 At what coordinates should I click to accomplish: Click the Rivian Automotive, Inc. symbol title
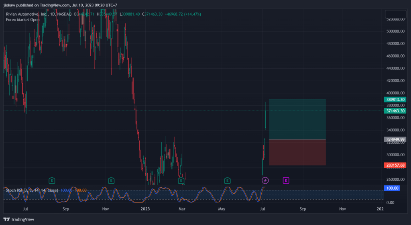coord(27,14)
